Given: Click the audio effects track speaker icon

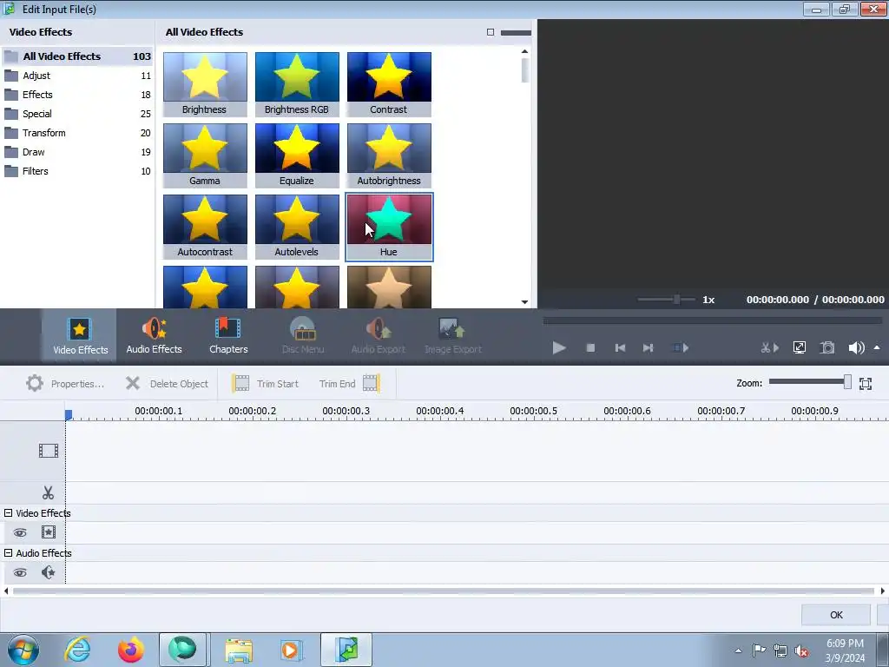Looking at the screenshot, I should [x=49, y=572].
